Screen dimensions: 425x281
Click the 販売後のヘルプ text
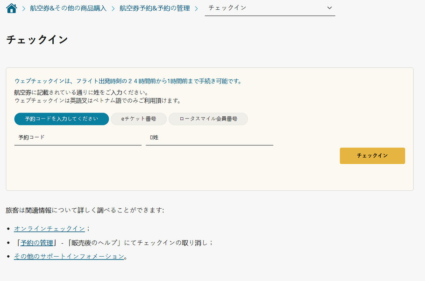[x=94, y=243]
